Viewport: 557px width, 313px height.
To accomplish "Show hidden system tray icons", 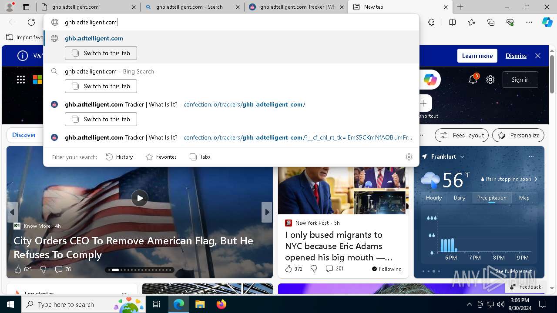I will click(469, 305).
